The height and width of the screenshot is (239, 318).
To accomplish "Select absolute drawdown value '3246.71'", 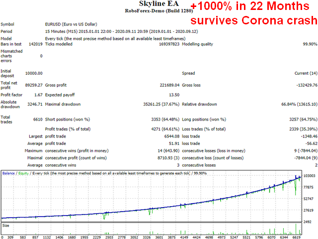I will (35, 104).
